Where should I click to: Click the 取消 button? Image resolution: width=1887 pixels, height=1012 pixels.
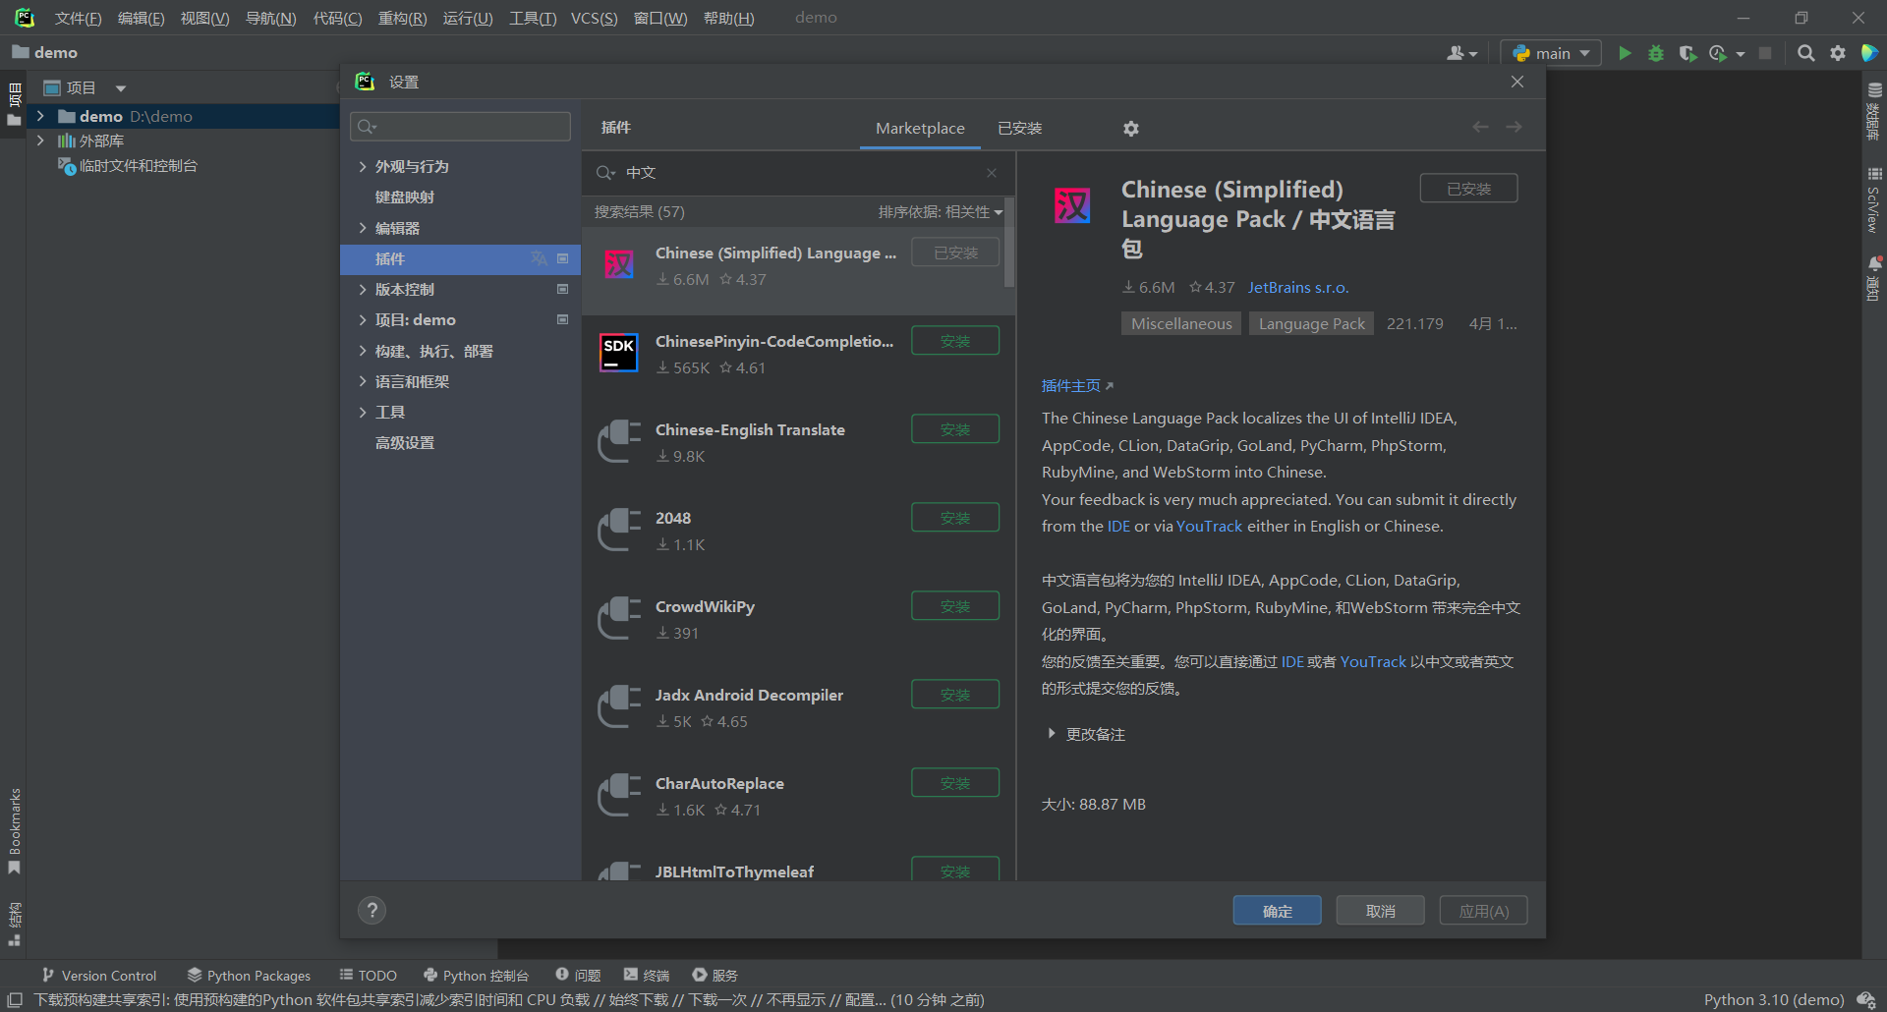click(1381, 911)
